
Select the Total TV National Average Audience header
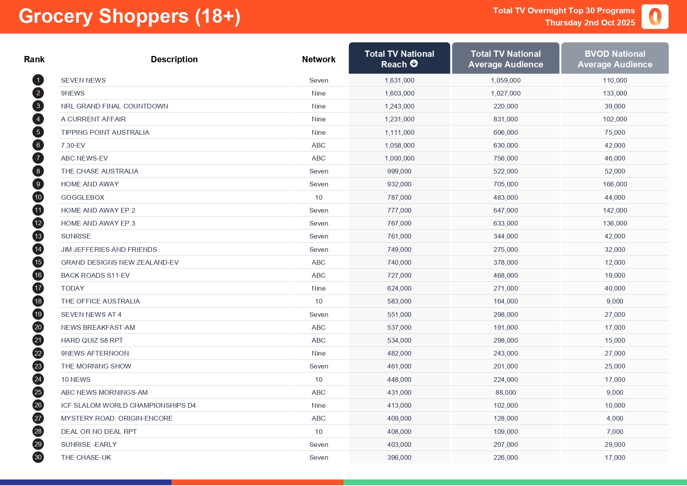(x=505, y=59)
